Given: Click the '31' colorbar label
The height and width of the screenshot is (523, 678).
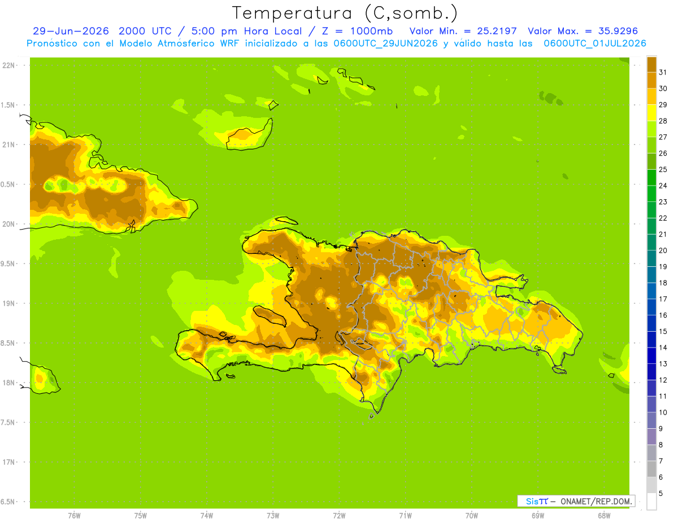Looking at the screenshot, I should pyautogui.click(x=663, y=72).
